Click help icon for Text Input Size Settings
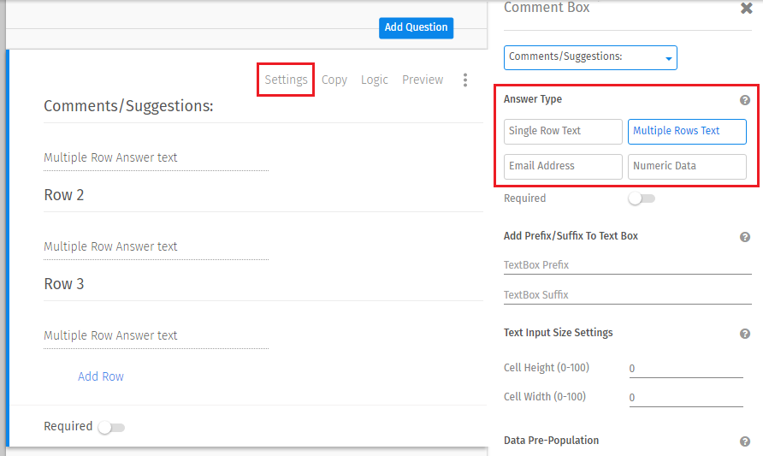Image resolution: width=763 pixels, height=456 pixels. click(x=745, y=334)
